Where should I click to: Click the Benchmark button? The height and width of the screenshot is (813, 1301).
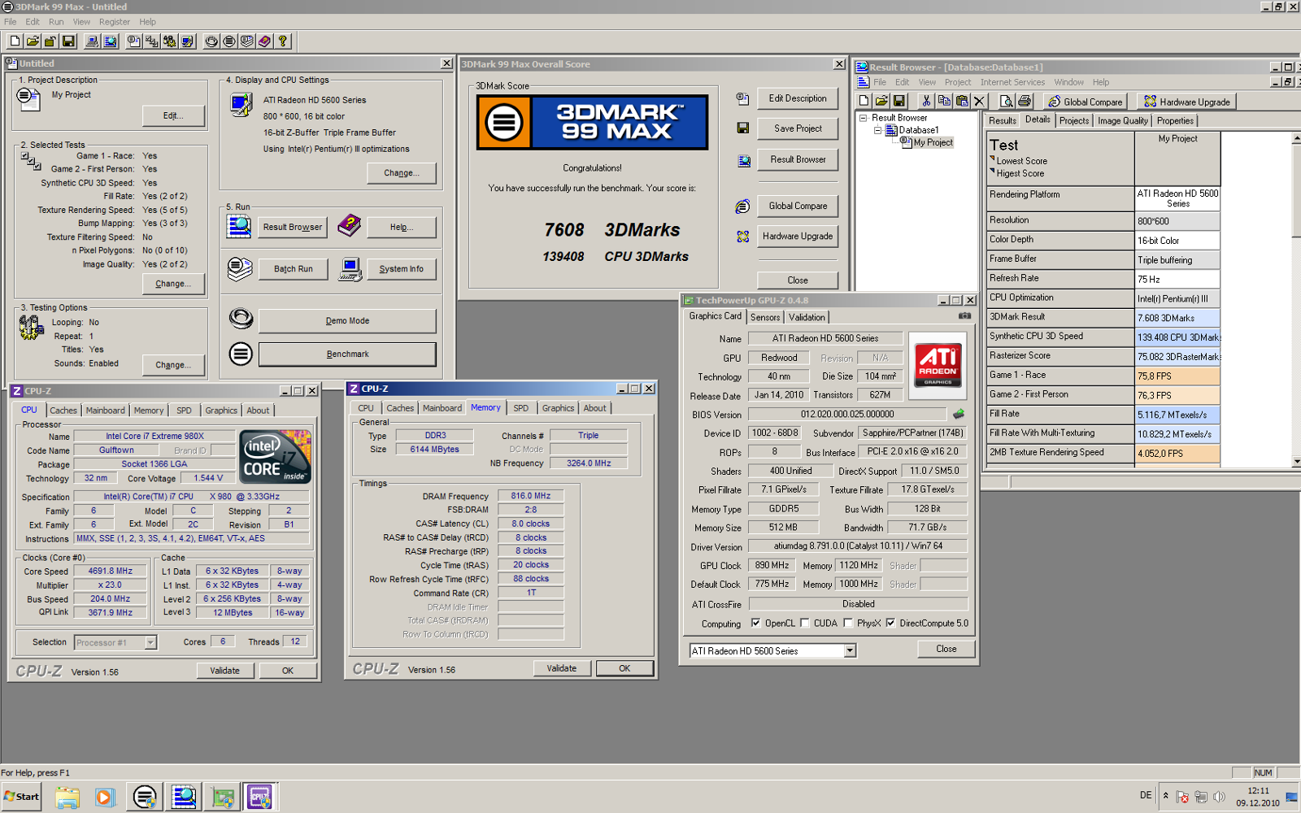click(x=347, y=354)
